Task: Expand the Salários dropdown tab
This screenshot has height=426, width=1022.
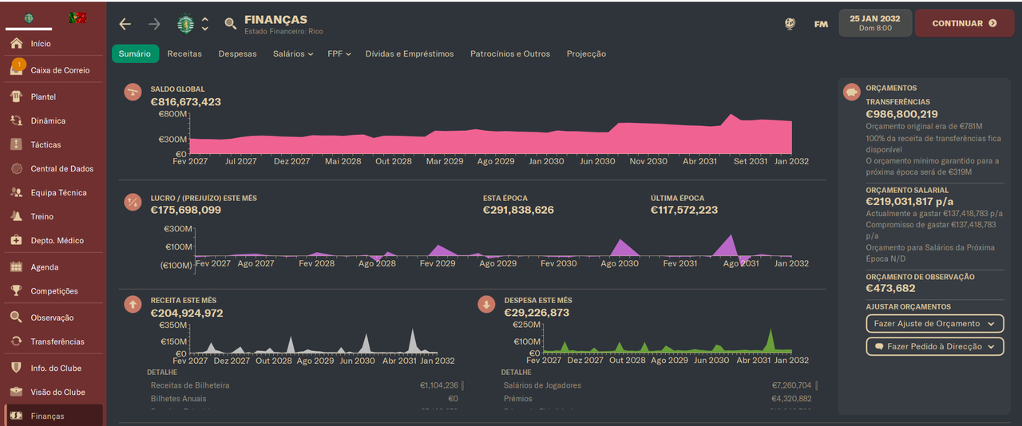Action: point(295,53)
